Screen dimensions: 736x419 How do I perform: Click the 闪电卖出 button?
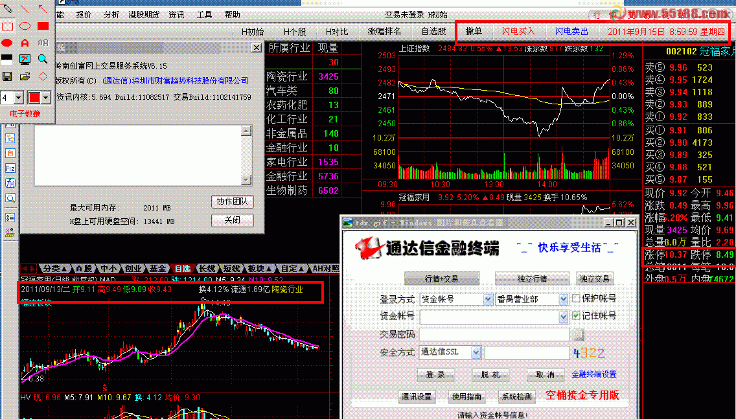pos(571,31)
